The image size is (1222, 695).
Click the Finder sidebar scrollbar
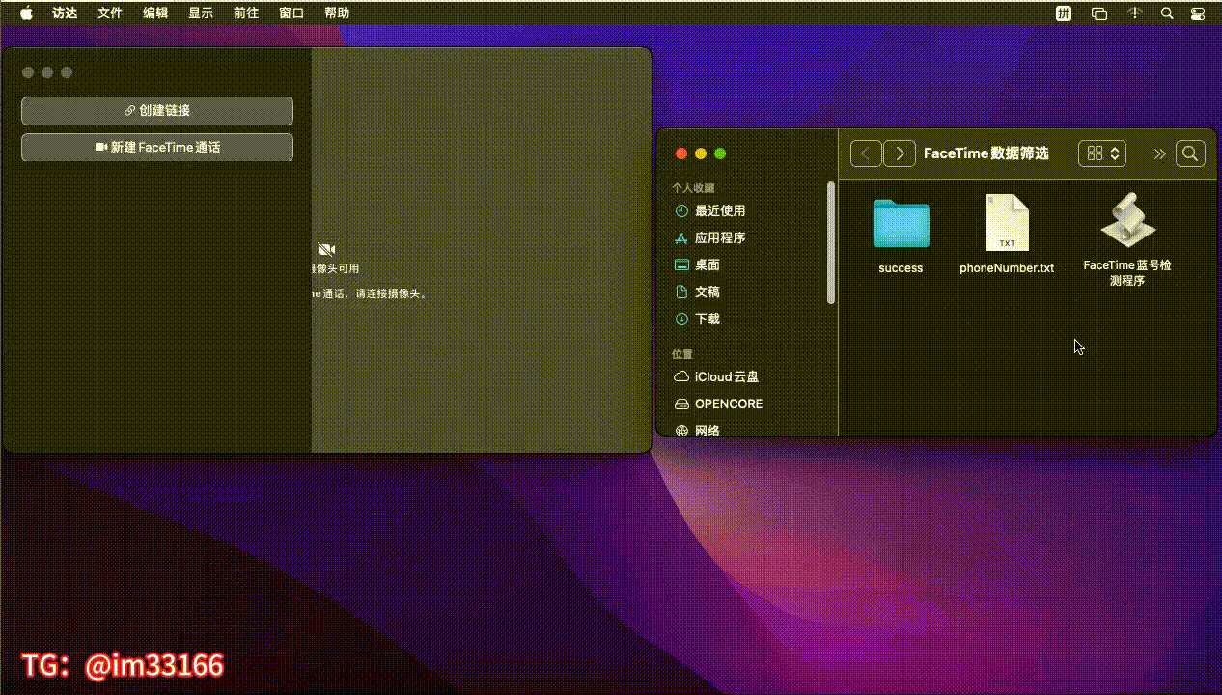pos(831,243)
